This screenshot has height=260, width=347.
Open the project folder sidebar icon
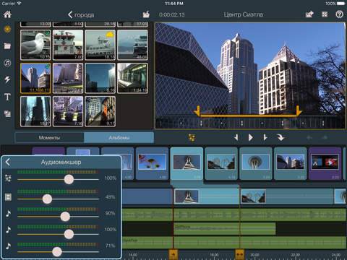click(7, 45)
